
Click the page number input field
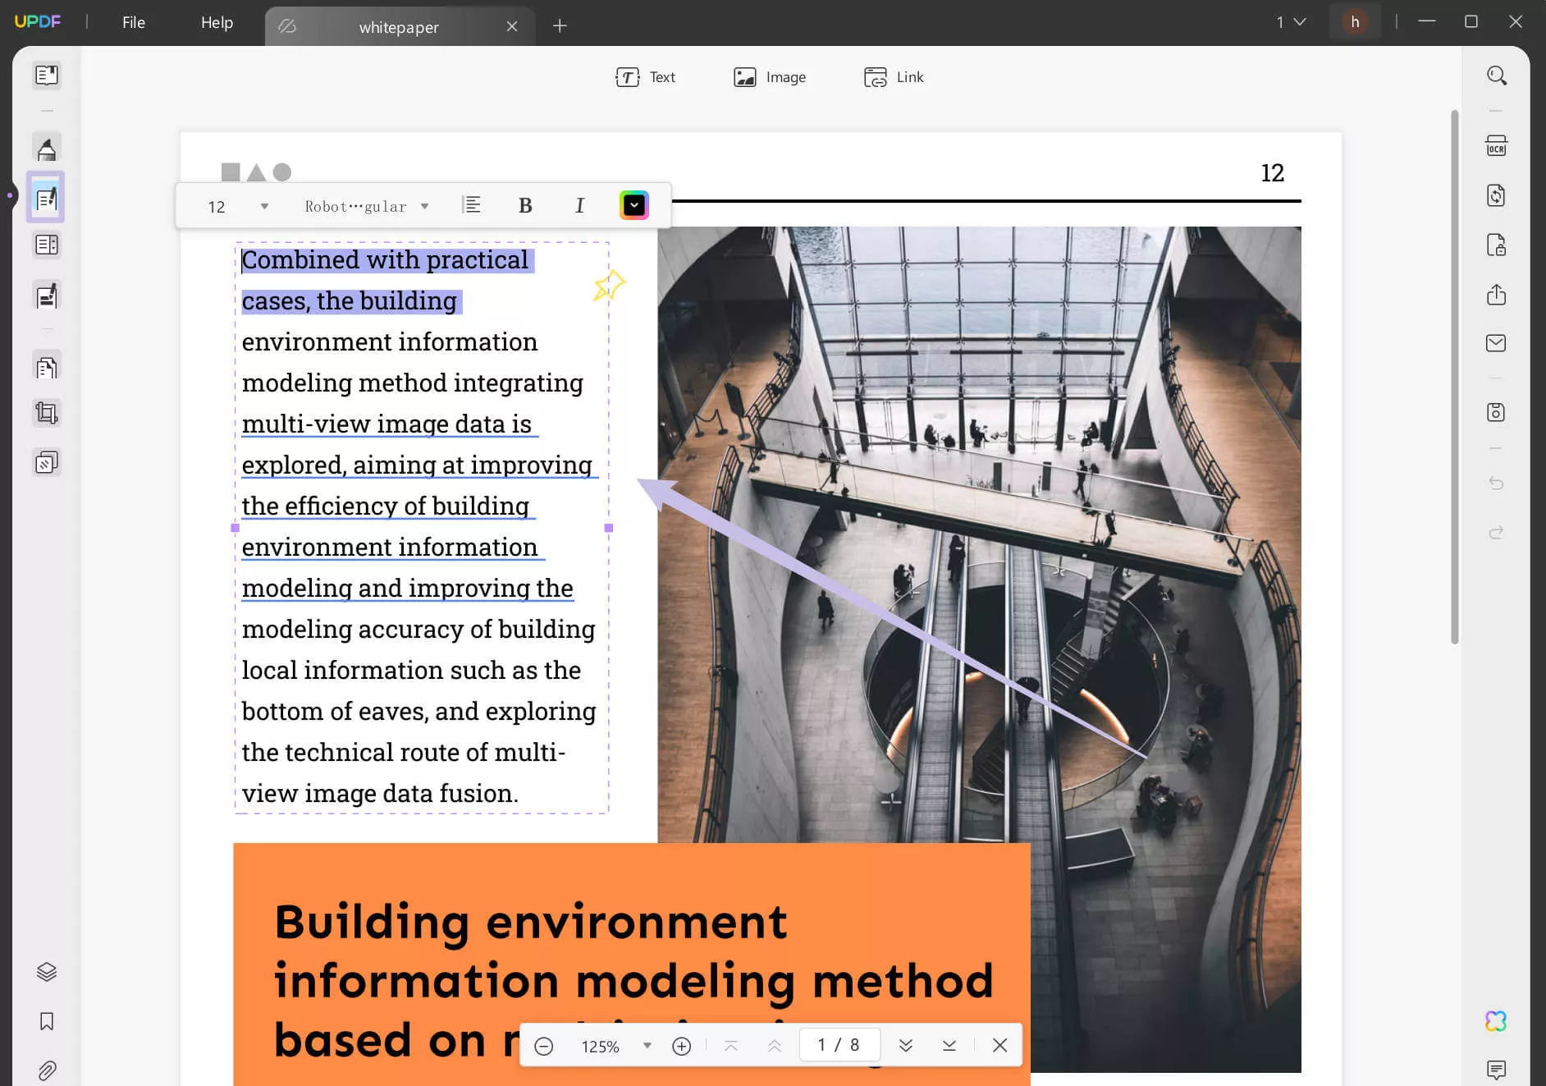839,1045
